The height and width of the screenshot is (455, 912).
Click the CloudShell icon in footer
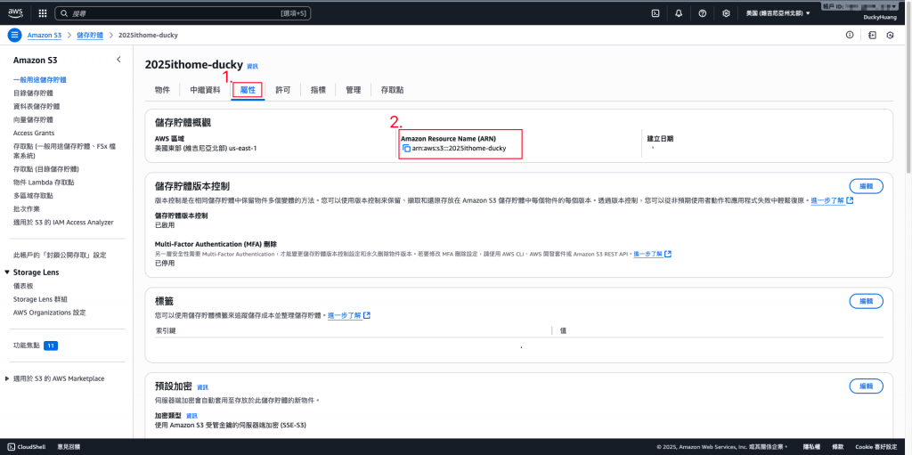pos(12,447)
